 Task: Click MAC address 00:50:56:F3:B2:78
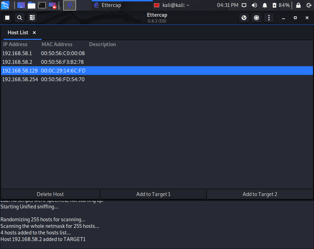point(62,62)
